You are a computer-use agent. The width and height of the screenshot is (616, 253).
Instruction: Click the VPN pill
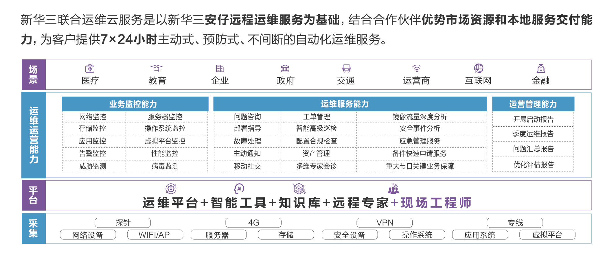[385, 223]
